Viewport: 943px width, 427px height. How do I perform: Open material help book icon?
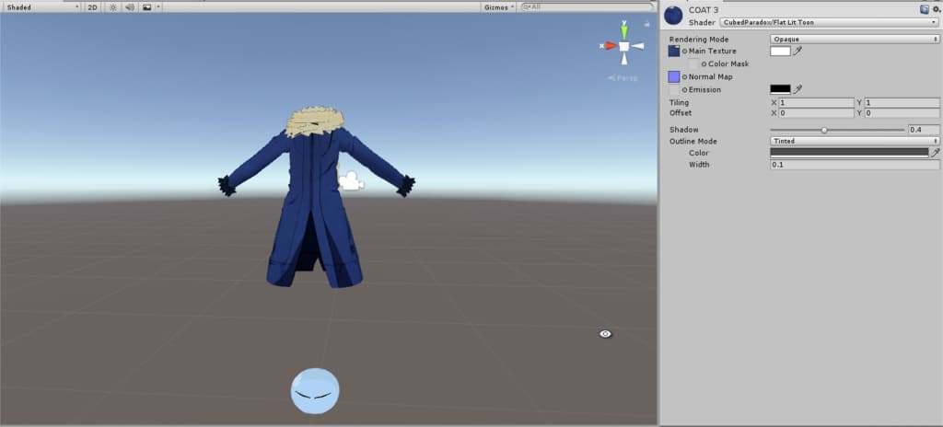tap(925, 9)
